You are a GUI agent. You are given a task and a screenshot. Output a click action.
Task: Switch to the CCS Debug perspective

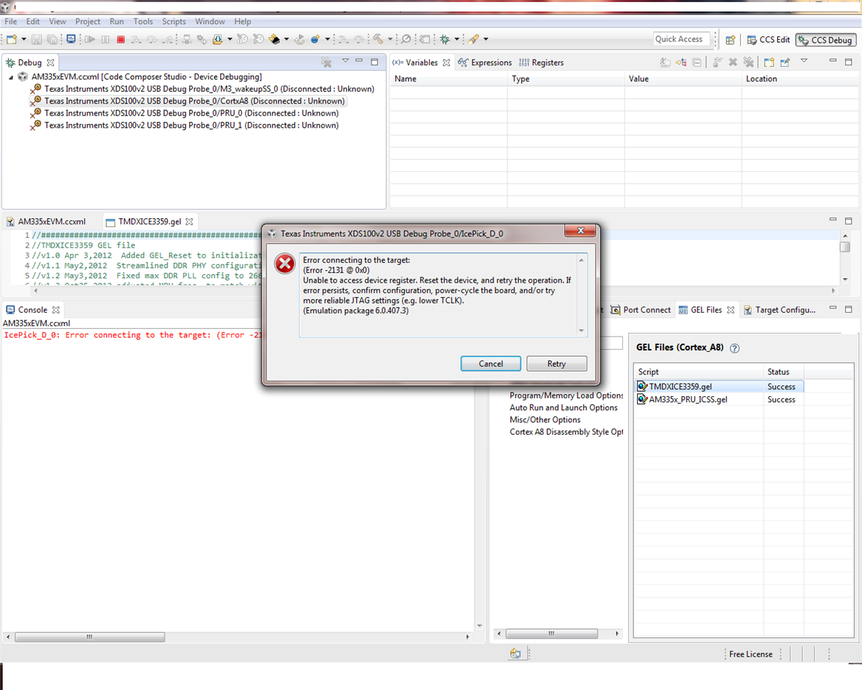click(826, 40)
